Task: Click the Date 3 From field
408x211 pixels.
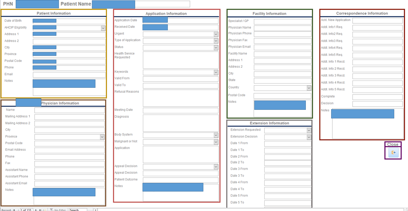Action: (288, 170)
